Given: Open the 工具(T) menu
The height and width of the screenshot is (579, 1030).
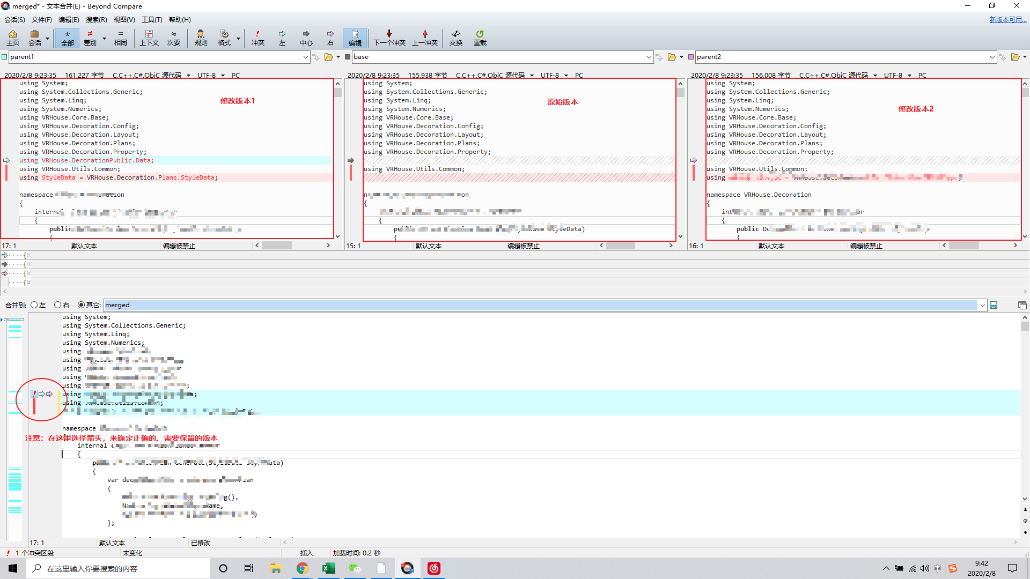Looking at the screenshot, I should point(152,20).
